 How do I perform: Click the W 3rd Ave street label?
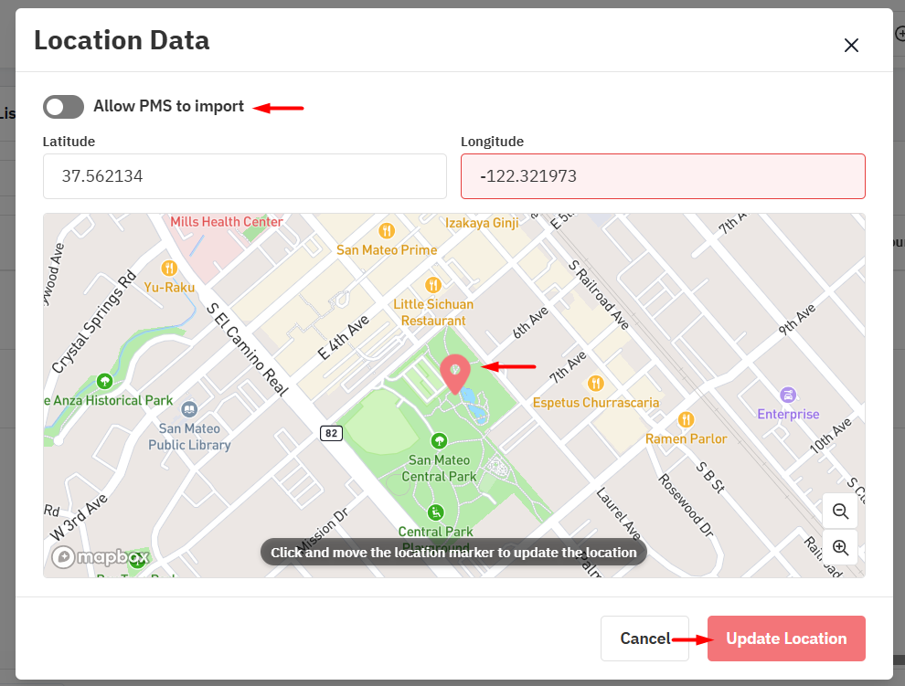79,518
